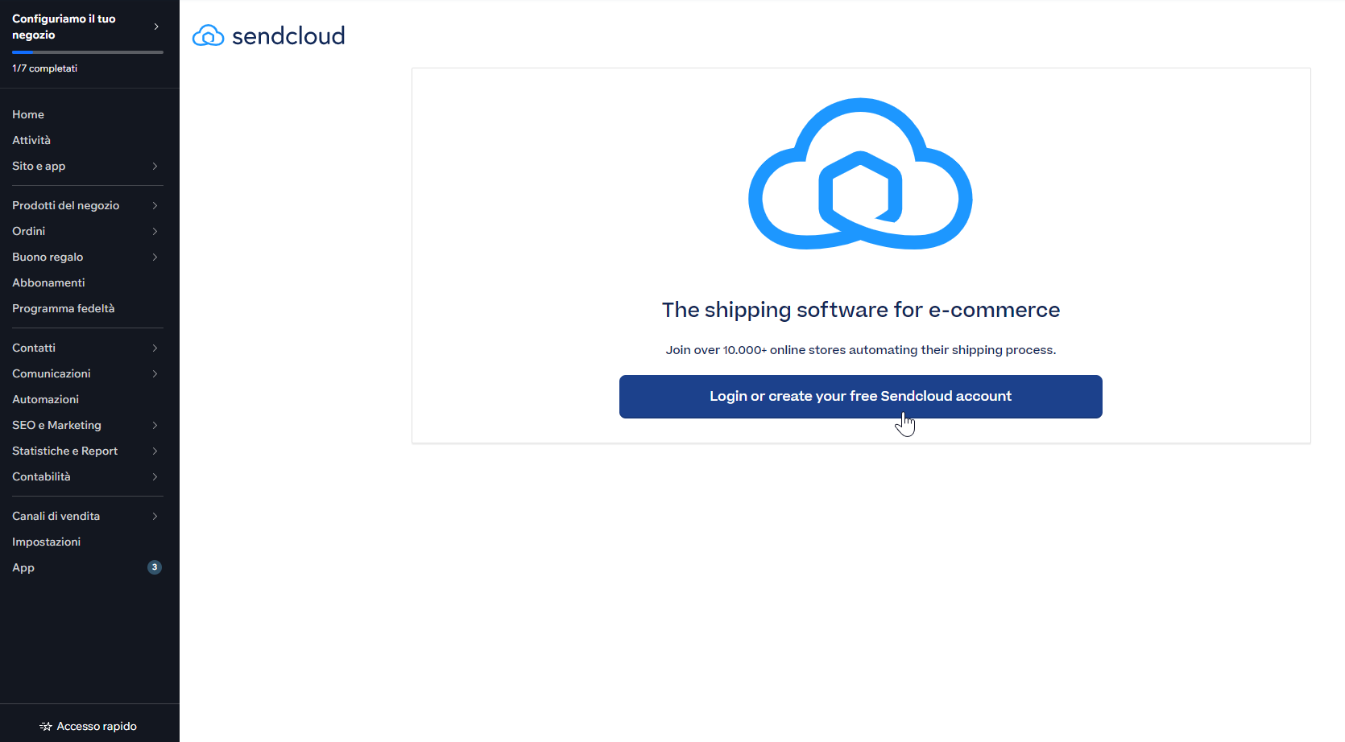This screenshot has width=1345, height=742.
Task: Click the large Sendcloud cloud illustration
Action: [860, 174]
